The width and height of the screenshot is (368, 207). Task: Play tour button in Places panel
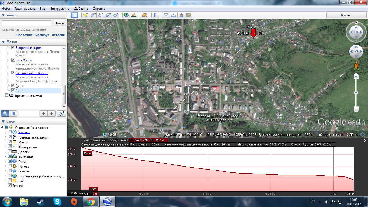pyautogui.click(x=61, y=113)
